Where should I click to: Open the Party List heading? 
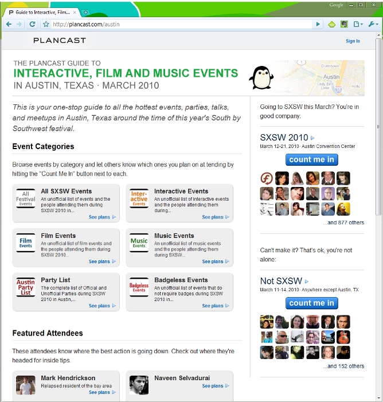coord(56,280)
